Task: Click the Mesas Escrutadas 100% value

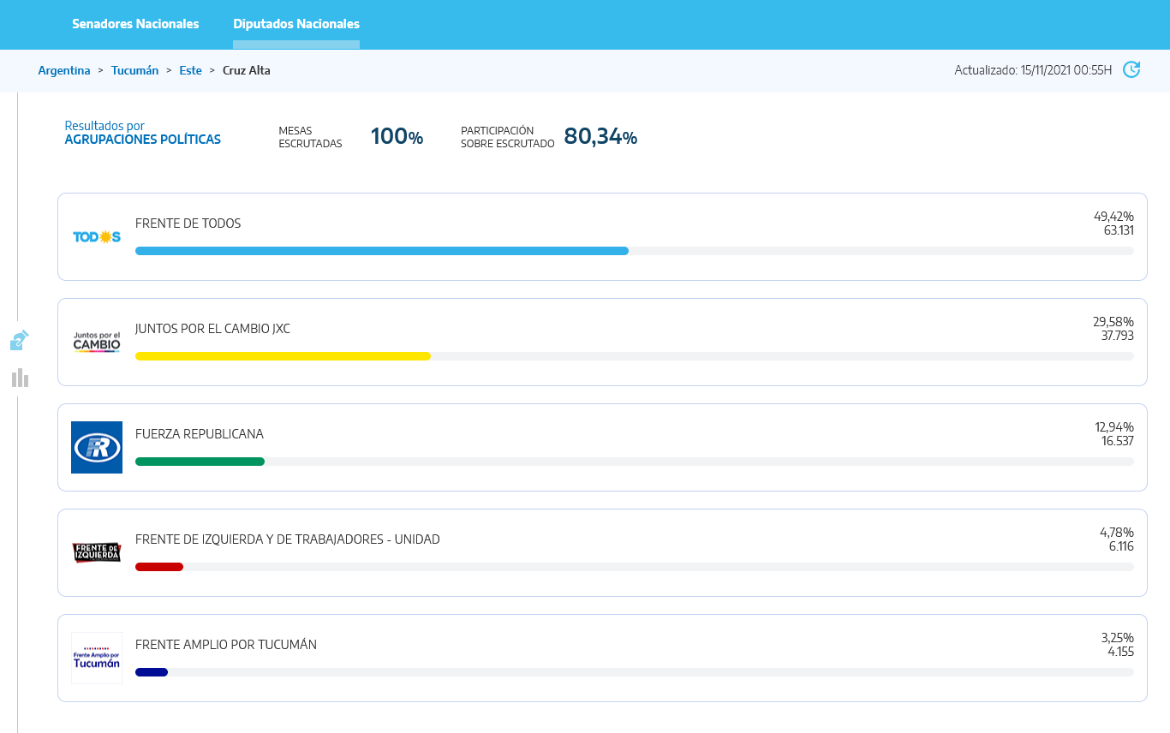Action: point(397,136)
